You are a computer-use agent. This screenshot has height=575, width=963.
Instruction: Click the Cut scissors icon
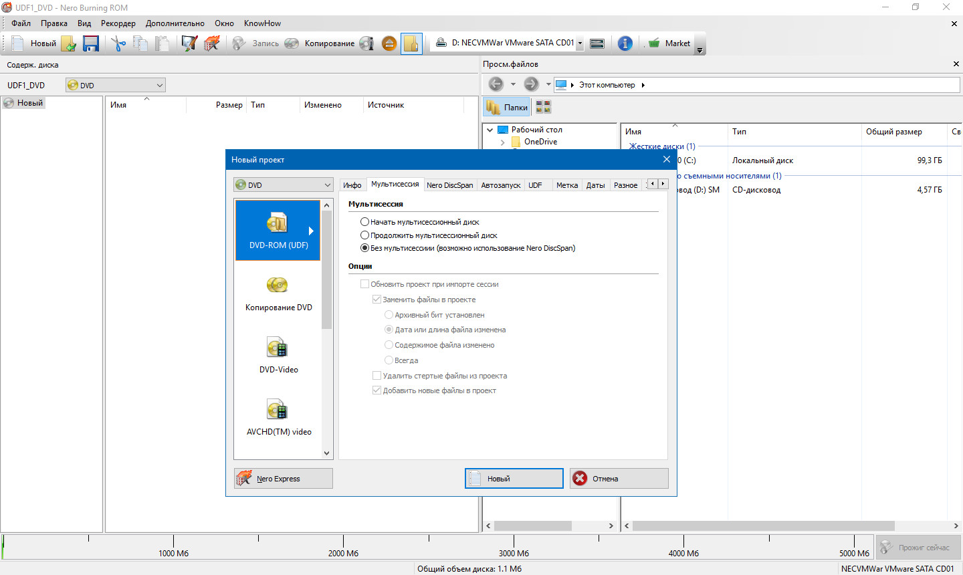(x=118, y=43)
